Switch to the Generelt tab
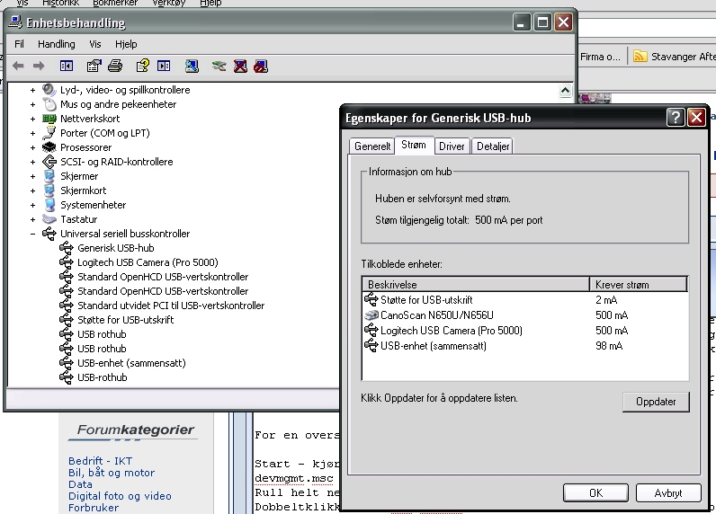 coord(372,146)
